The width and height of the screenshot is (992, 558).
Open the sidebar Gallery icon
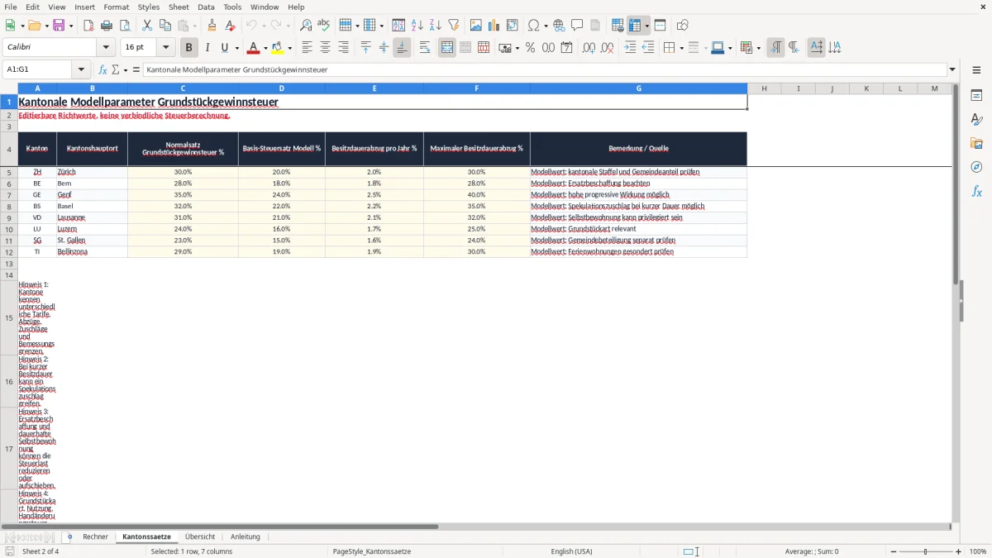coord(976,144)
